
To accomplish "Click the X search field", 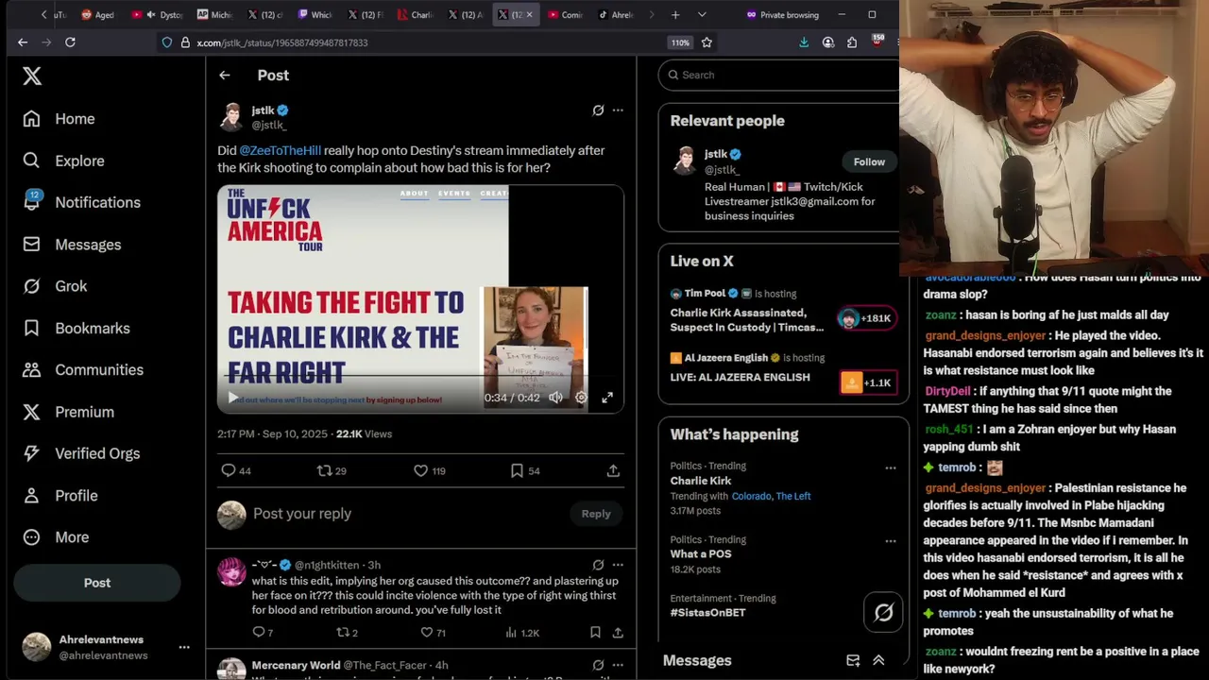I will tap(780, 75).
